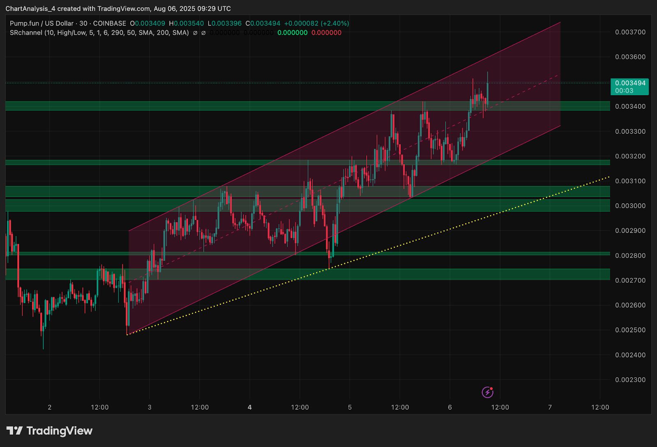
Task: Click the purple lightning bolt icon
Action: click(487, 392)
